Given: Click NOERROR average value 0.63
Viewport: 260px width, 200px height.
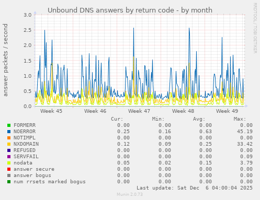Looking at the screenshot, I should coord(206,132).
